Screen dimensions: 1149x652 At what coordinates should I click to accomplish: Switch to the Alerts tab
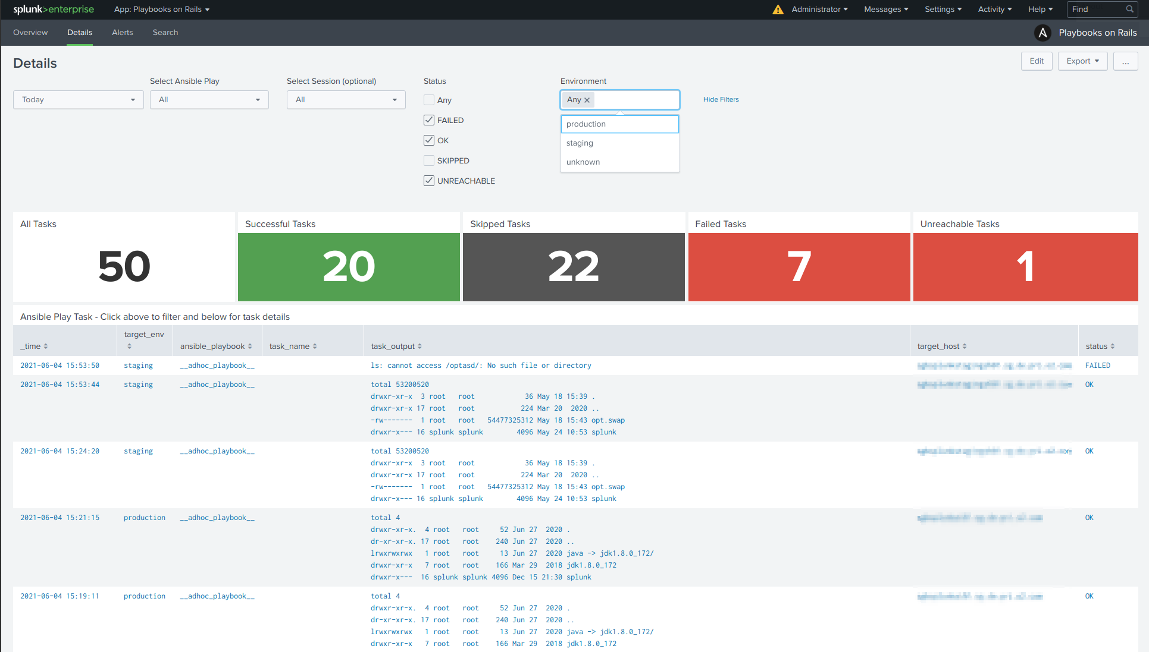(x=123, y=33)
